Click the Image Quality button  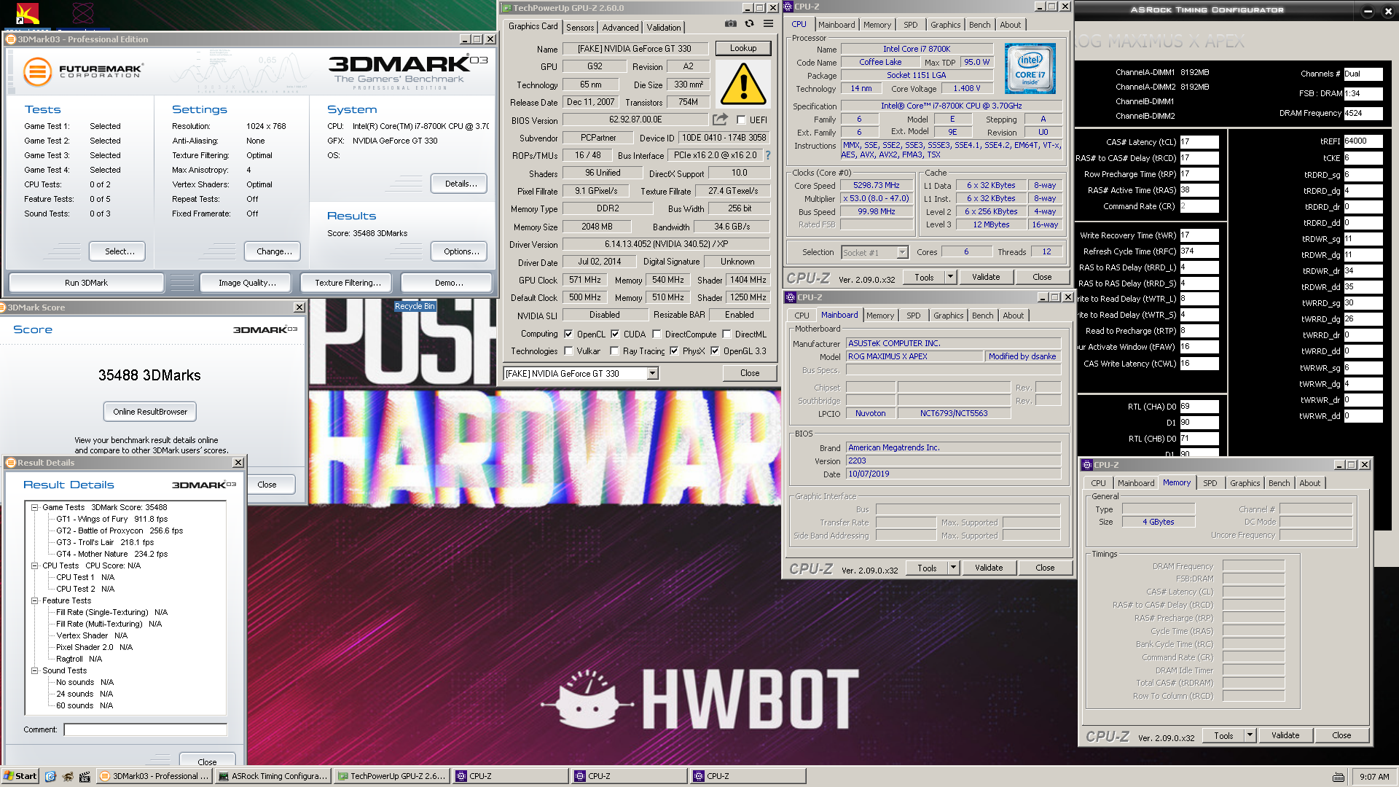point(247,283)
